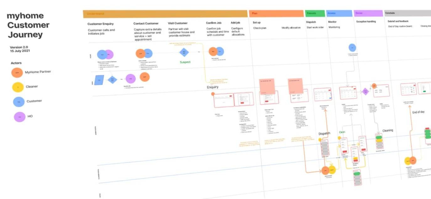Click the '15 July 2021' date text

coord(20,51)
